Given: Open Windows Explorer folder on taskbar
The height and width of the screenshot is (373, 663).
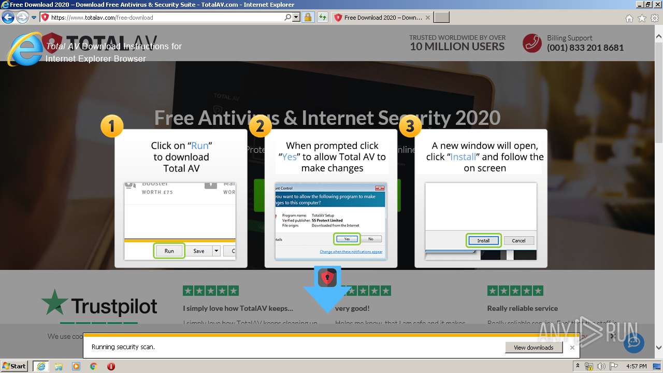Looking at the screenshot, I should pyautogui.click(x=59, y=366).
